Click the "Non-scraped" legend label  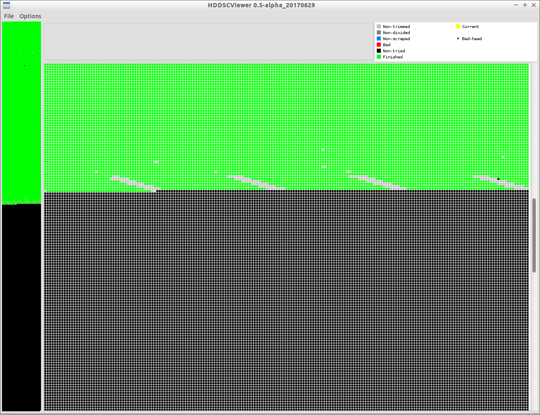(x=396, y=39)
